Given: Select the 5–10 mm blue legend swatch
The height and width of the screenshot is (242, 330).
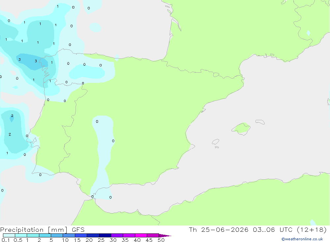Looking at the screenshot, I should click(57, 235).
